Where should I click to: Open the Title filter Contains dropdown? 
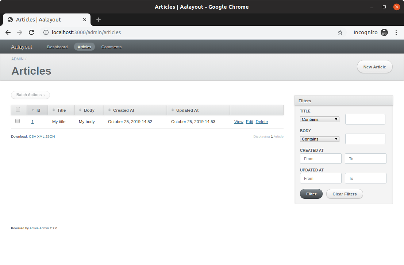319,119
